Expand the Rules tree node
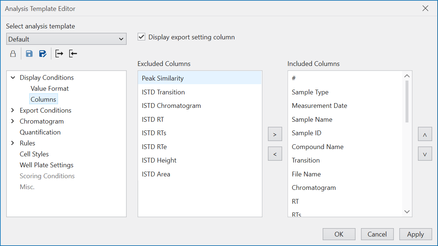This screenshot has height=246, width=438. click(13, 143)
